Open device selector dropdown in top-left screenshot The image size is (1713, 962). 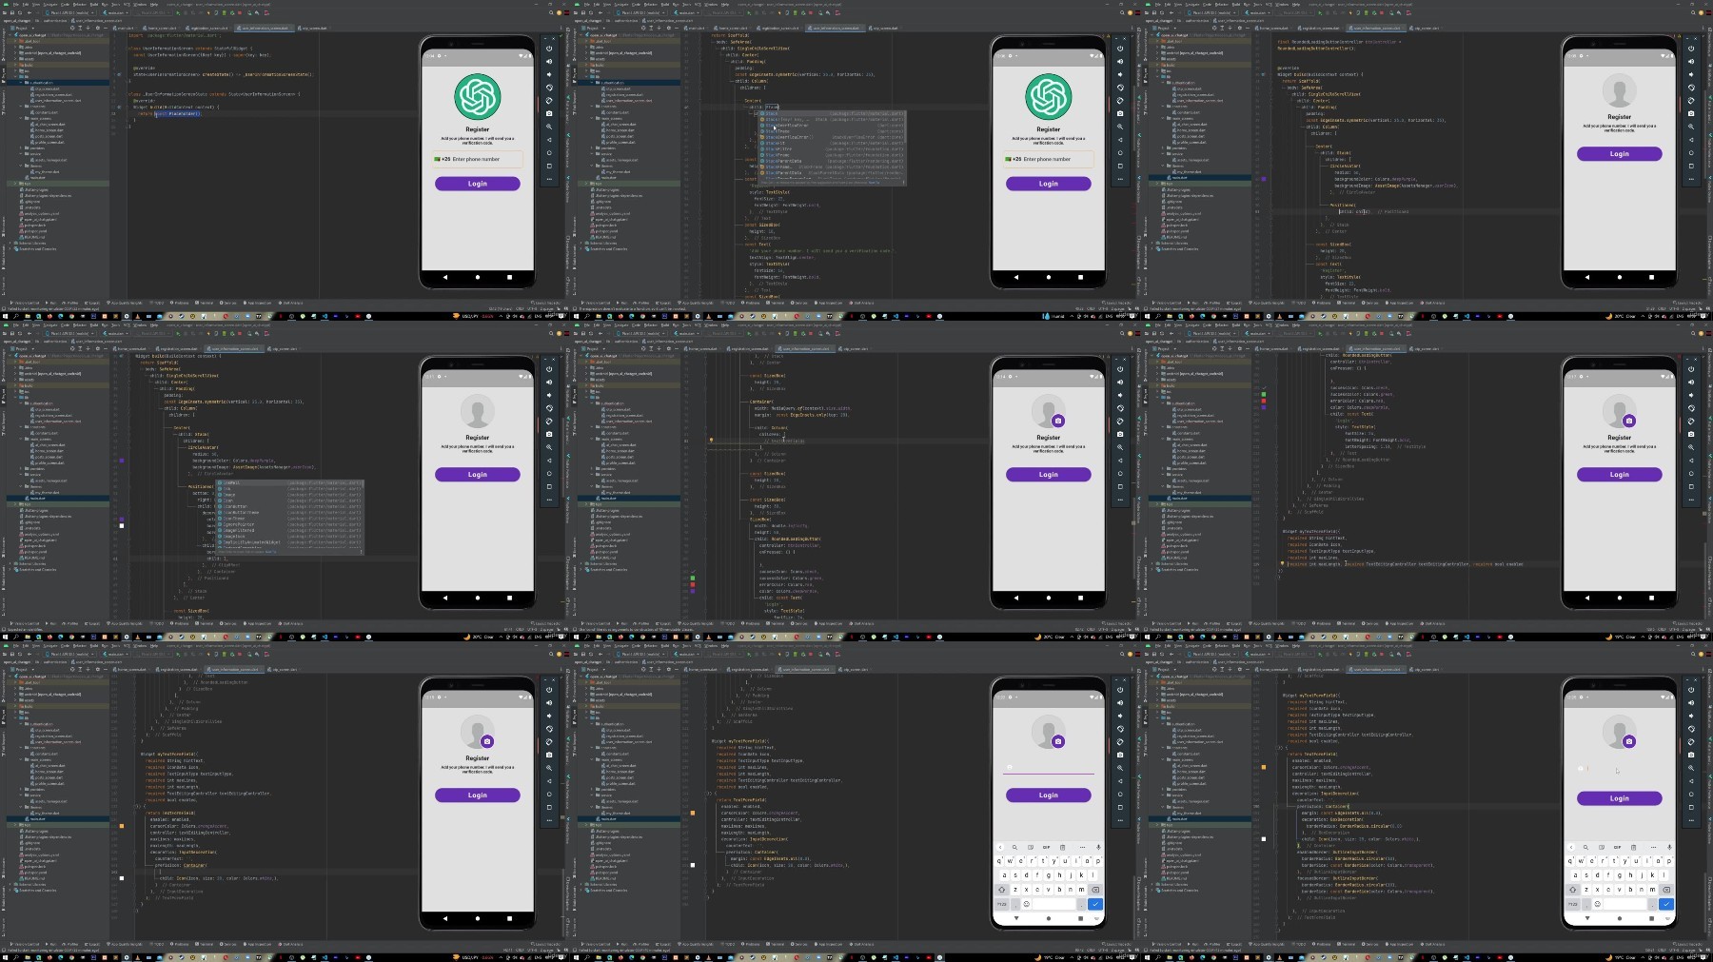(70, 13)
